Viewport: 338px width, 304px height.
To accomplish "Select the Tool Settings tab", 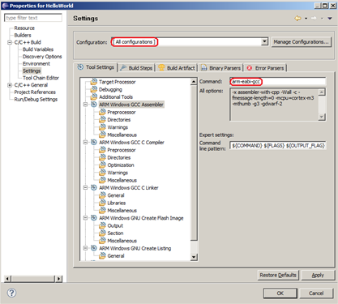I will [96, 67].
